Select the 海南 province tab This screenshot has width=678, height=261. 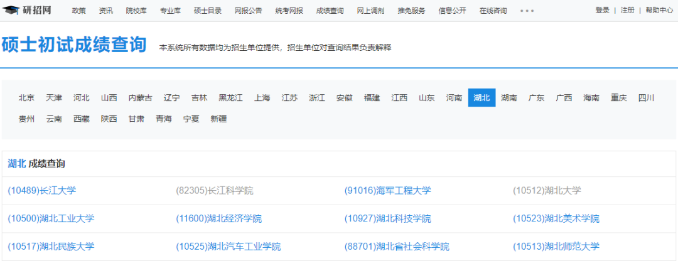point(591,98)
